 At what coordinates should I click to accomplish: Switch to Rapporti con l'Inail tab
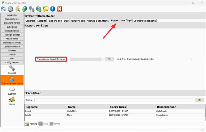[58, 21]
